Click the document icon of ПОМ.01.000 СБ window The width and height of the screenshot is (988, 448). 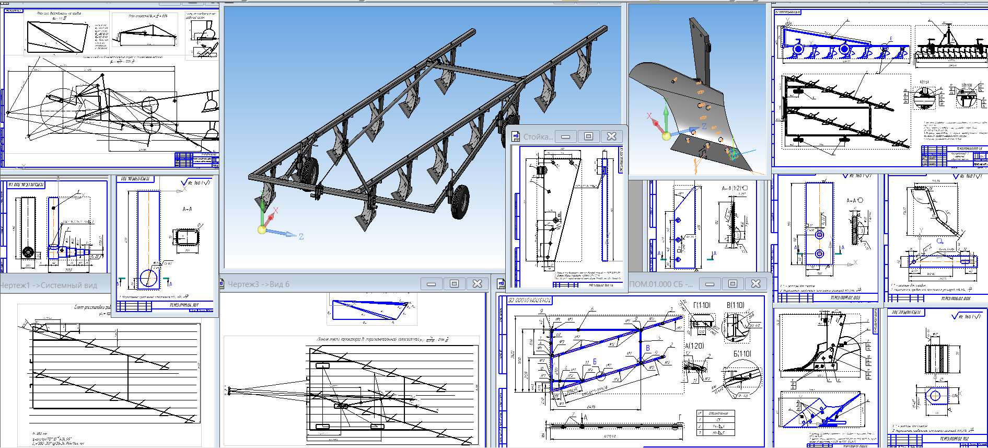[501, 284]
